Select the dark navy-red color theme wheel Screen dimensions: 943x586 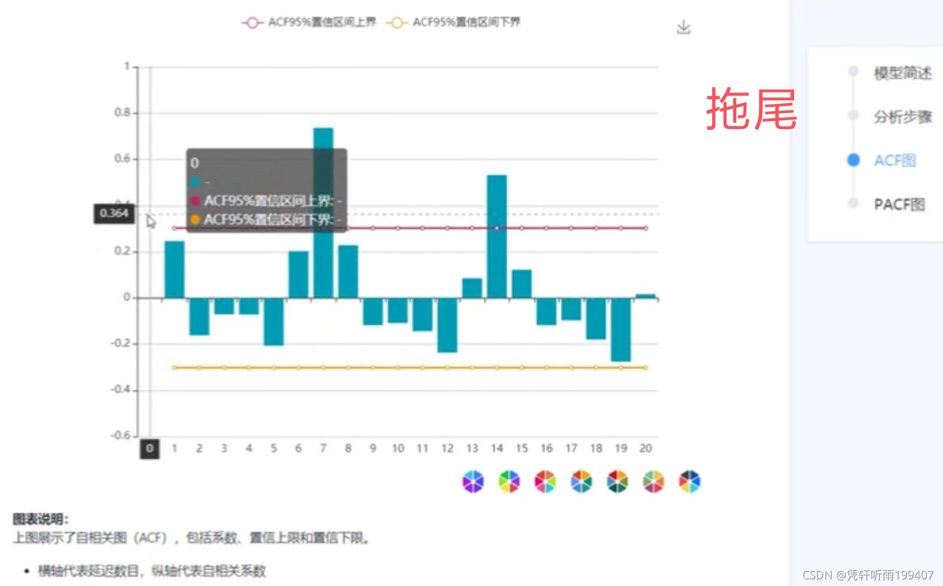[689, 481]
